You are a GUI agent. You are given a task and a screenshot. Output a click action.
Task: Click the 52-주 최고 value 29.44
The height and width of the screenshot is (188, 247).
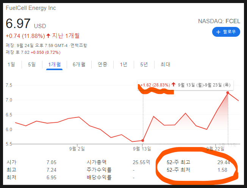[x=224, y=162]
